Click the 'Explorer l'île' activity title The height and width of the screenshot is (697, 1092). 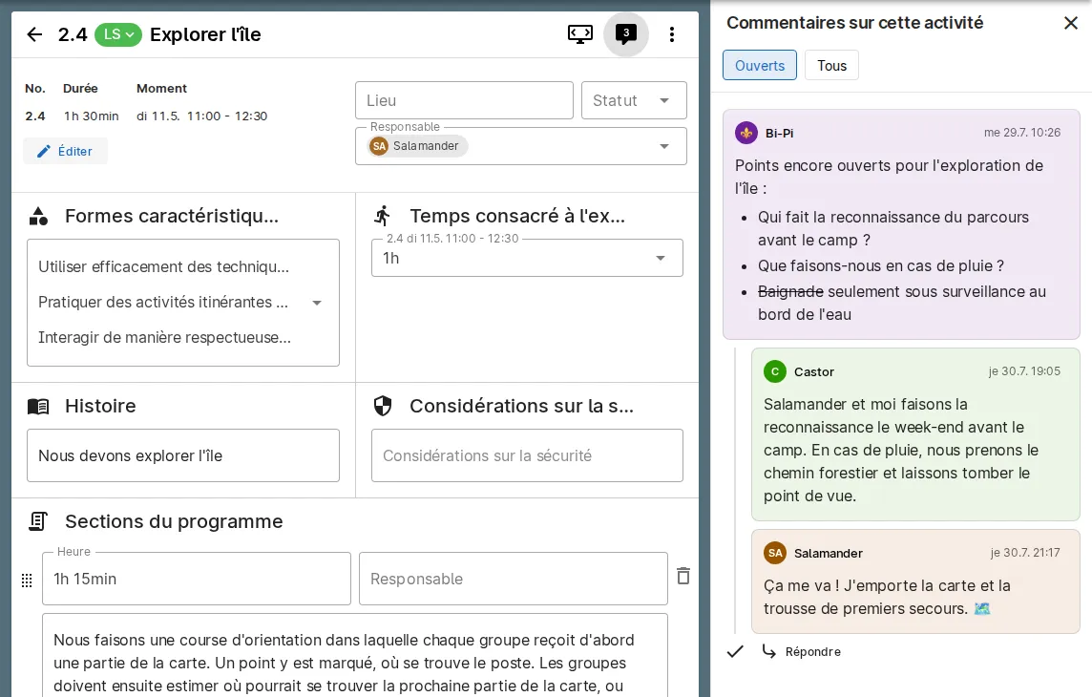pos(205,34)
